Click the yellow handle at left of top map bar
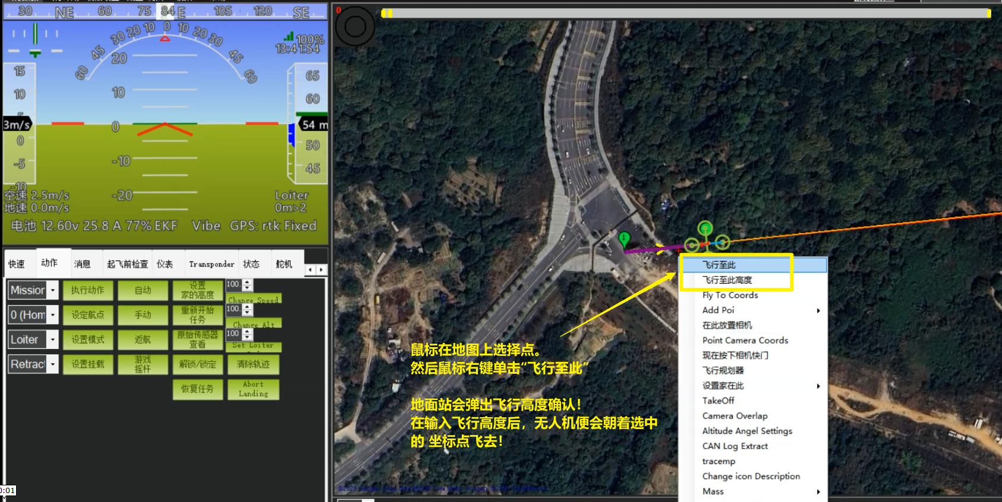This screenshot has width=1002, height=502. click(386, 13)
